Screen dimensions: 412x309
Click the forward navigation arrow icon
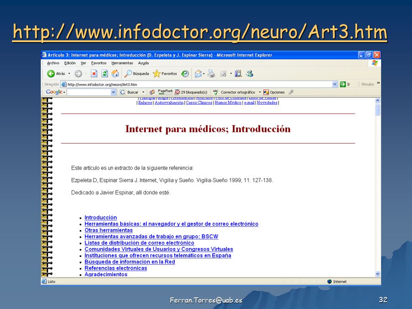click(x=78, y=74)
